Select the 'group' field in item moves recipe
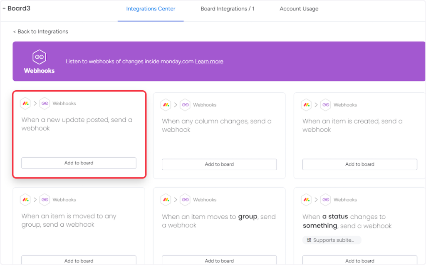This screenshot has height=265, width=426. (248, 217)
